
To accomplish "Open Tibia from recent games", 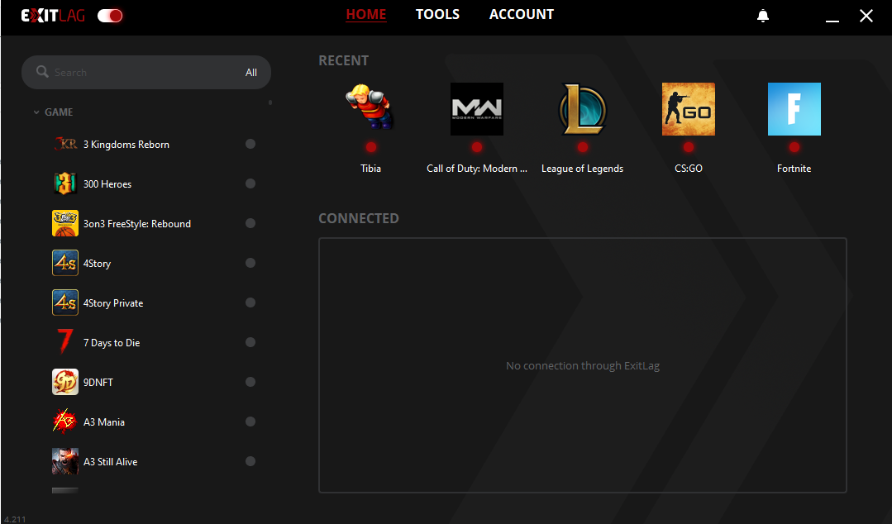I will pyautogui.click(x=371, y=108).
